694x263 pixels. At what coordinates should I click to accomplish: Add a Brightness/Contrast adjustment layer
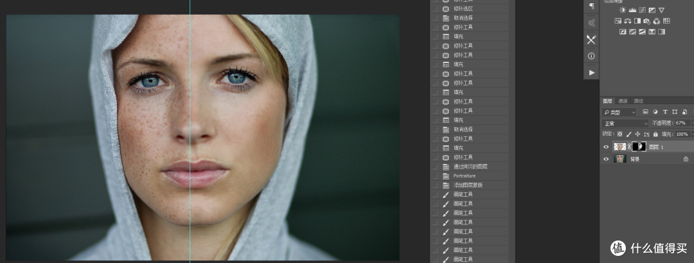(623, 10)
